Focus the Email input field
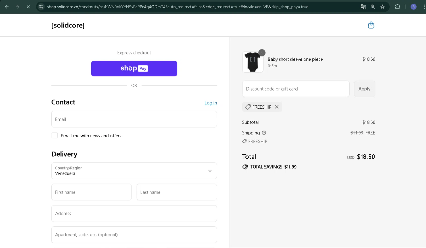This screenshot has width=426, height=248. (x=134, y=119)
